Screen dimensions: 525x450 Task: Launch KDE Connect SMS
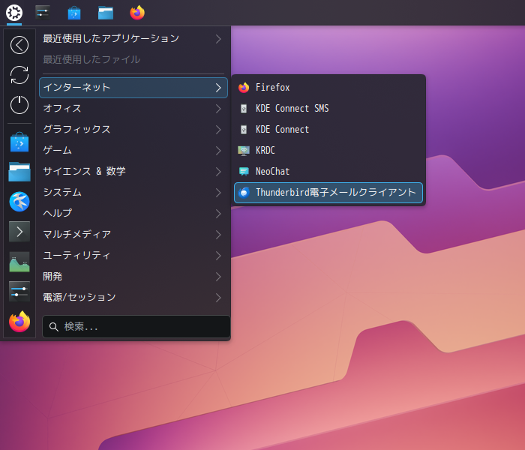[328, 109]
